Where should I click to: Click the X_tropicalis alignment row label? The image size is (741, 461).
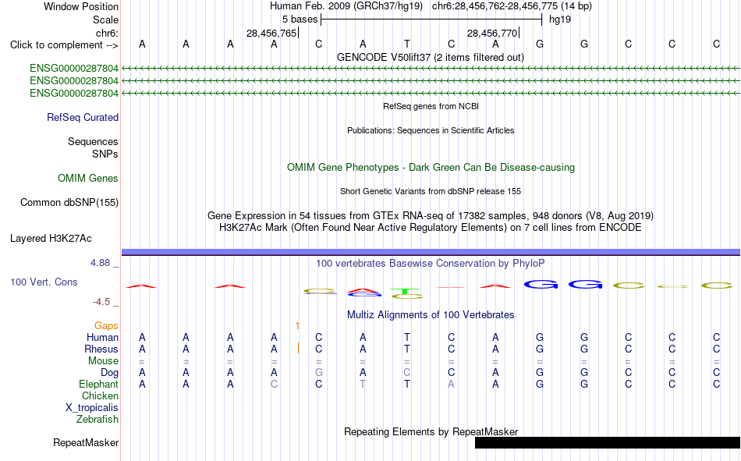tap(92, 408)
